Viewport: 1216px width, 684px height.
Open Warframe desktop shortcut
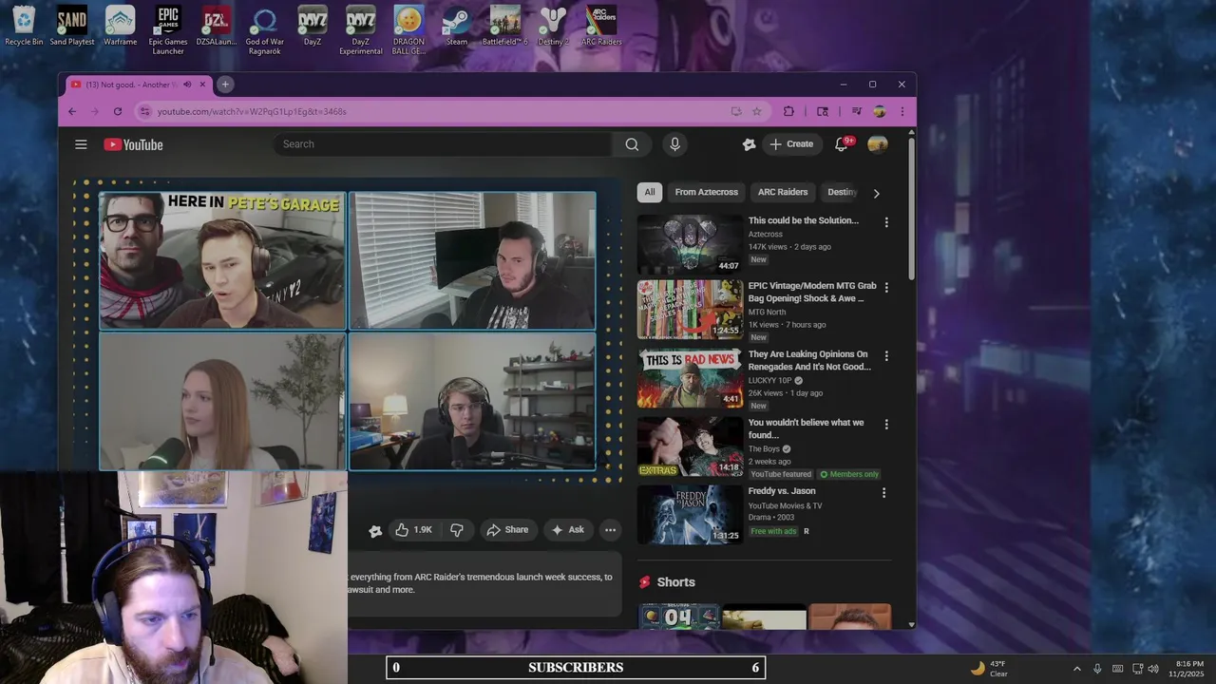121,26
